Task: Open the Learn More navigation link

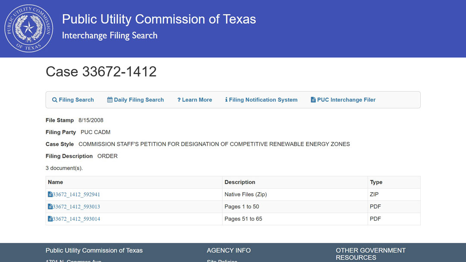Action: pos(197,100)
